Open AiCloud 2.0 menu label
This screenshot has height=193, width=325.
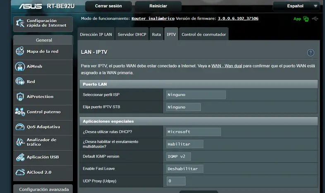click(39, 172)
